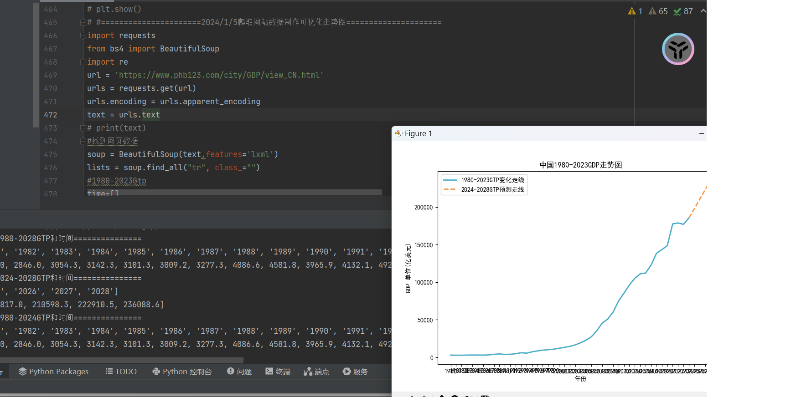The height and width of the screenshot is (397, 791).
Task: Click the console horizontal scrollbar thumb
Action: click(x=121, y=360)
